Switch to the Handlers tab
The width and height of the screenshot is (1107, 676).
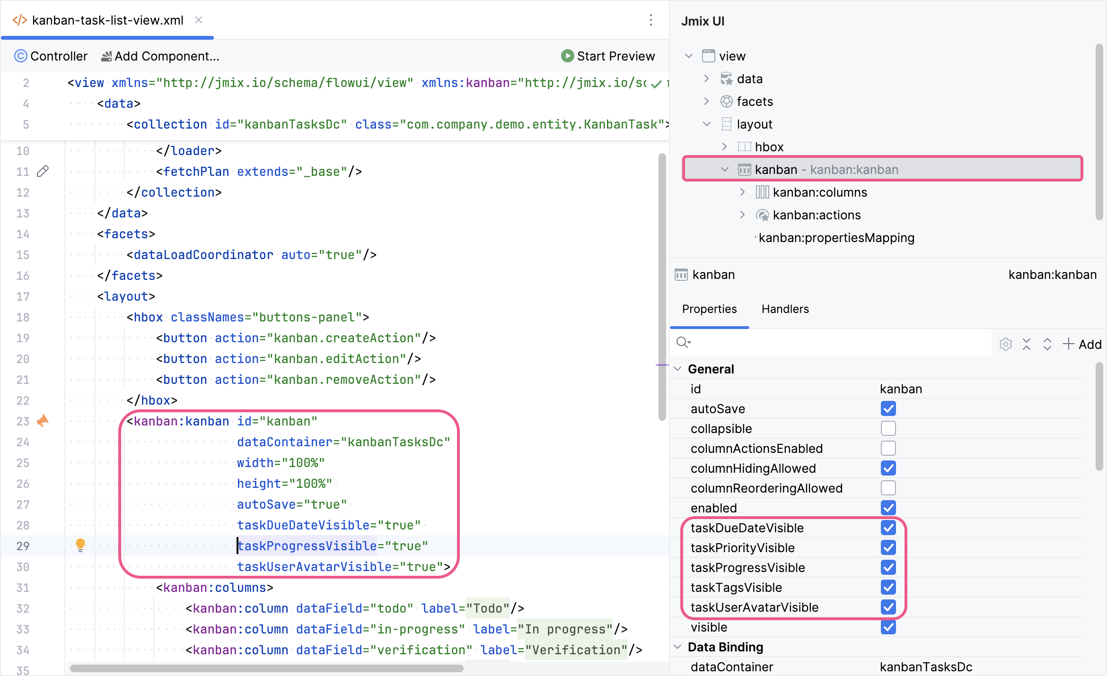click(785, 310)
